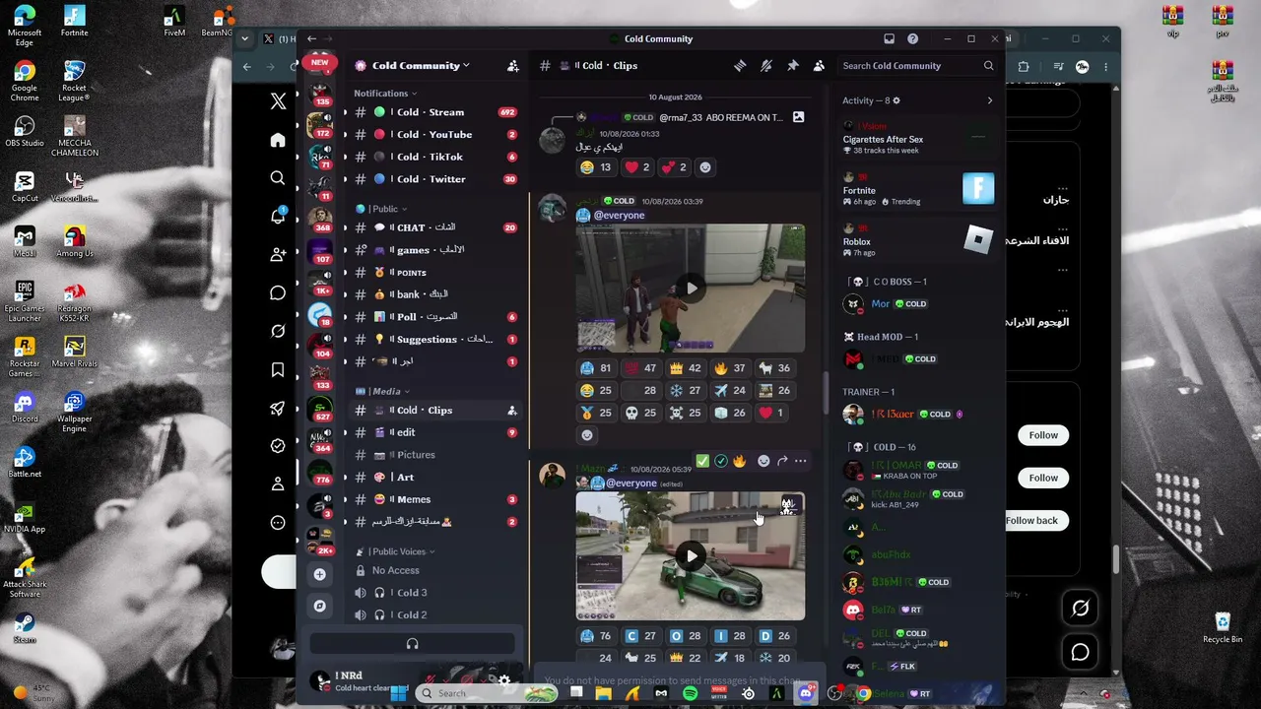Join the Cold 3 voice channel
Screen dimensions: 1261x709
pyautogui.click(x=434, y=593)
